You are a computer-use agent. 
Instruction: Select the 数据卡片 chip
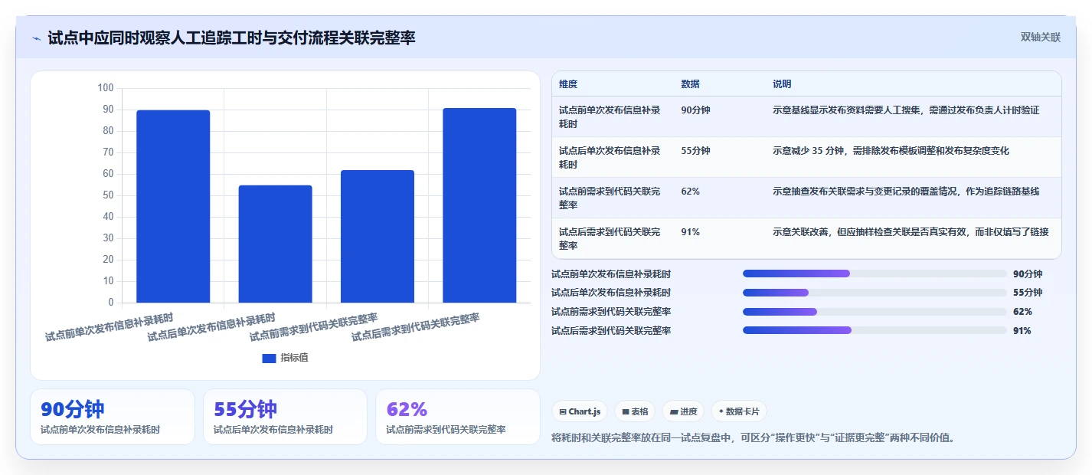pyautogui.click(x=738, y=411)
